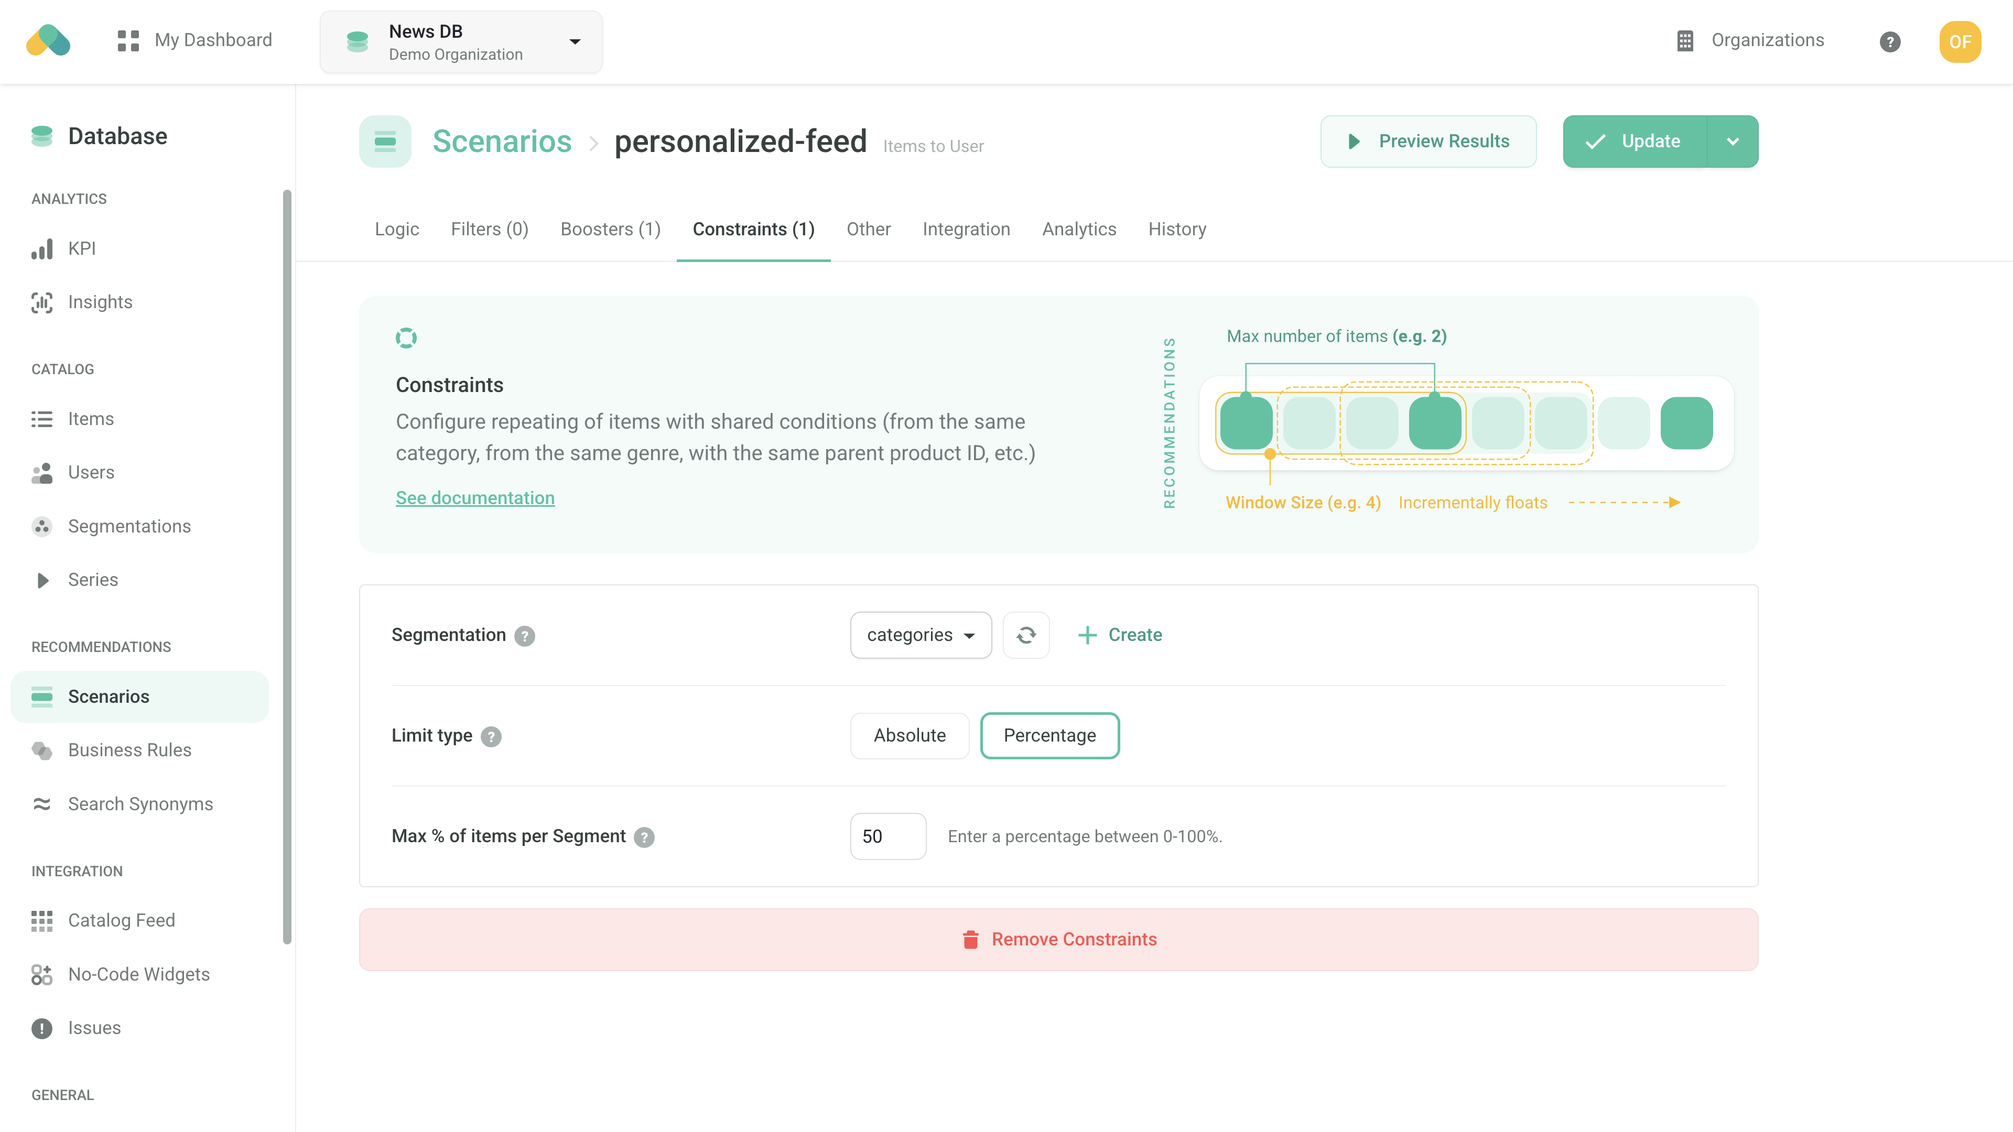Viewport: 2013px width, 1132px height.
Task: Click the OF user avatar icon
Action: click(1959, 41)
